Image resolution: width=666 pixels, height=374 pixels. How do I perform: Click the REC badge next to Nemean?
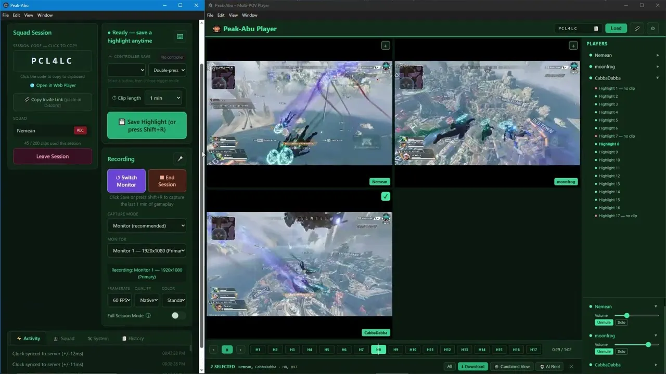(80, 130)
